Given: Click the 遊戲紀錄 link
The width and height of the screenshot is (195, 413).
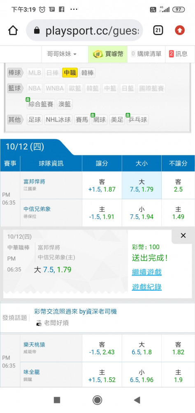Looking at the screenshot, I should [147, 287].
